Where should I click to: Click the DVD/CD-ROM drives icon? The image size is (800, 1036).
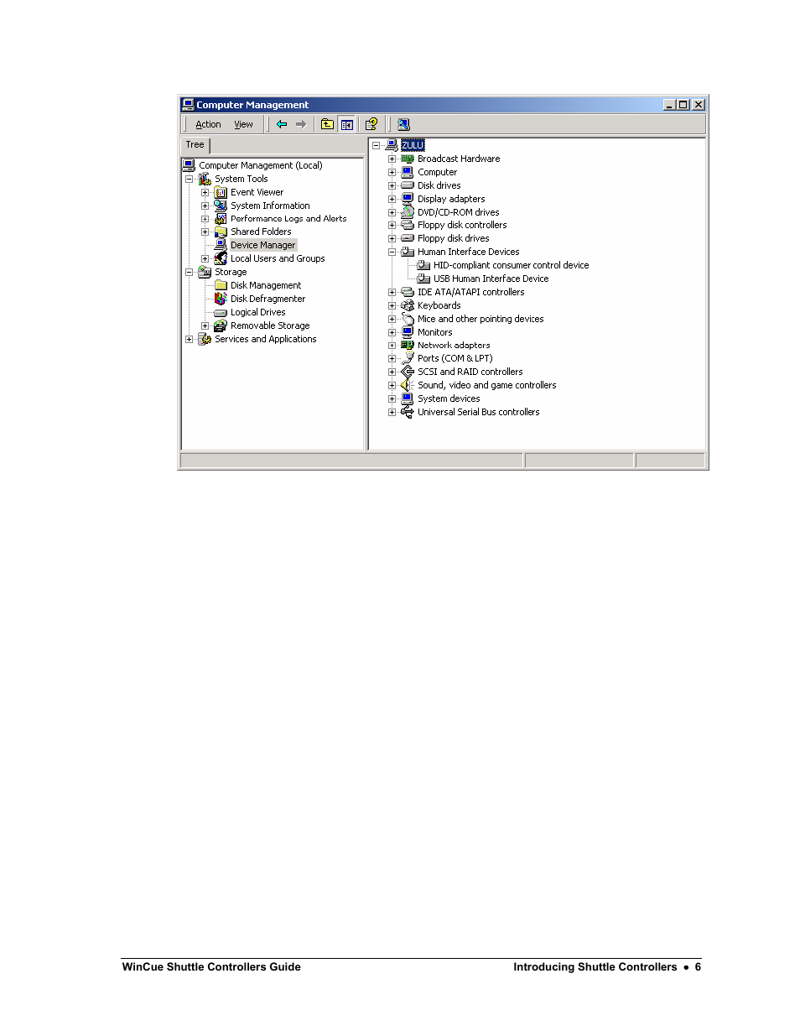tap(408, 212)
